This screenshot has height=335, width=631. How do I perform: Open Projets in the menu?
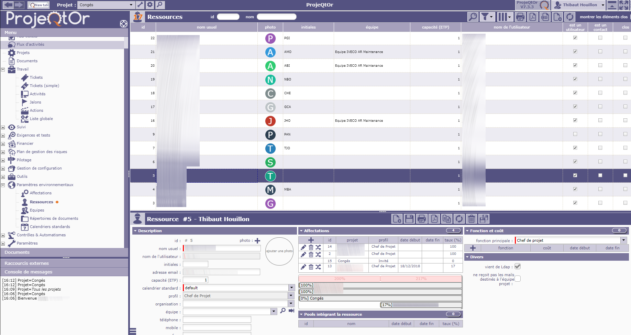click(x=23, y=53)
